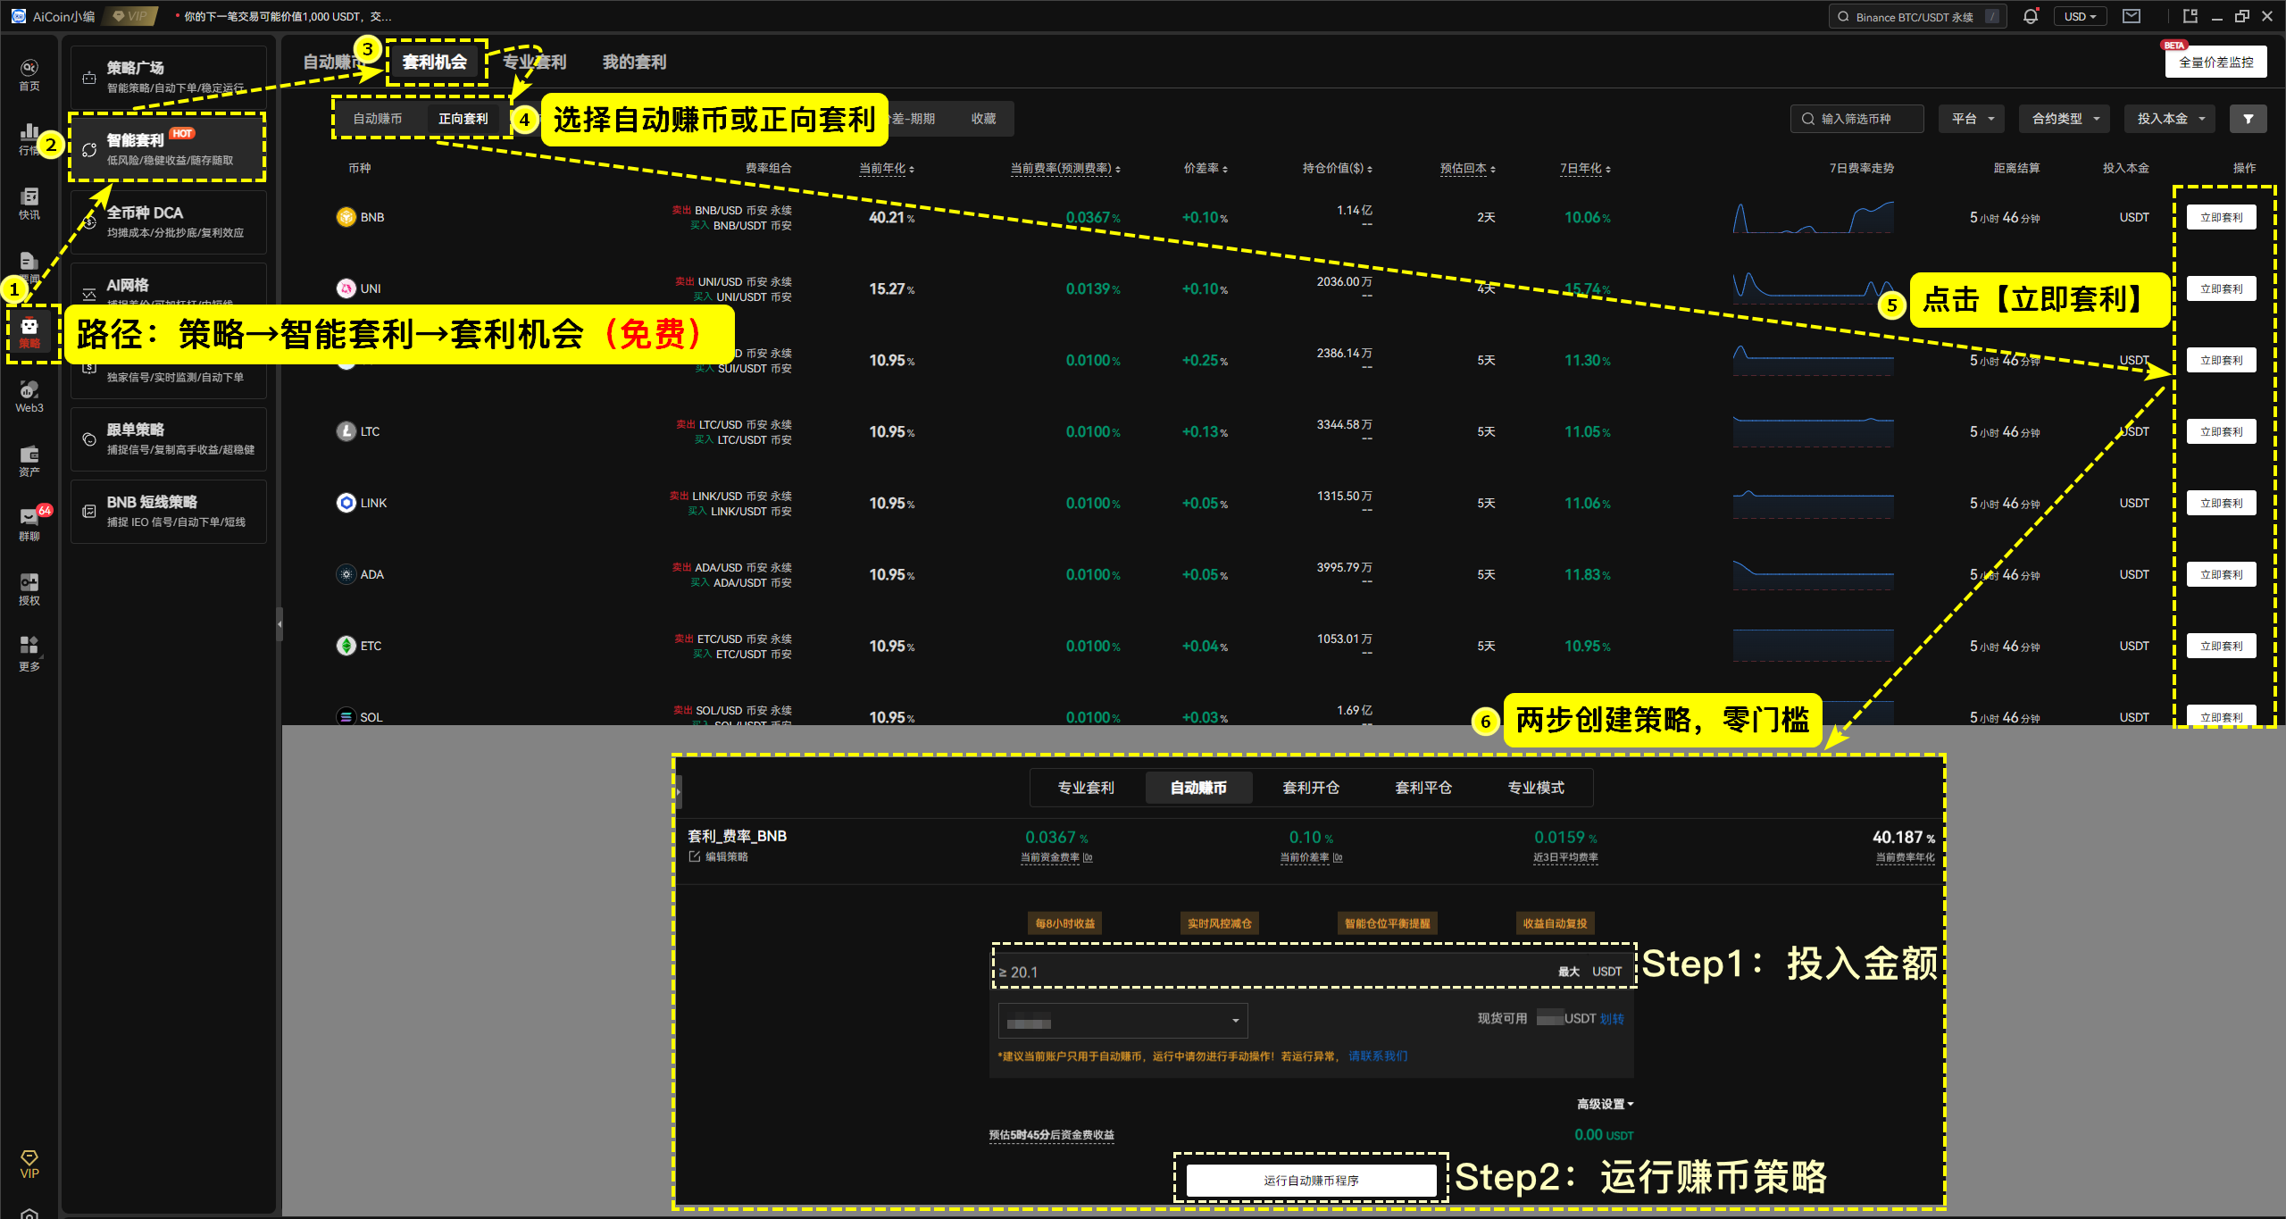Open the 策略广场 strategy card
This screenshot has height=1219, width=2286.
(x=169, y=78)
